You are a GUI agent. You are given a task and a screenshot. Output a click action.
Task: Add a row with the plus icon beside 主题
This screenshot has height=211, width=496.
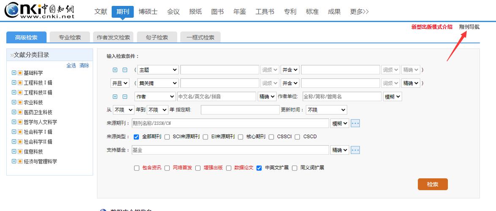(x=115, y=70)
